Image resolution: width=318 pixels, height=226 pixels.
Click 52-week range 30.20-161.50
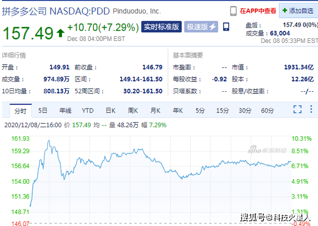pyautogui.click(x=143, y=91)
